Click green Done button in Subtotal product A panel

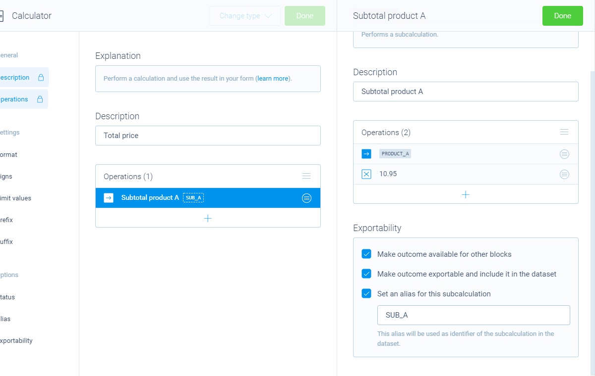pos(563,16)
